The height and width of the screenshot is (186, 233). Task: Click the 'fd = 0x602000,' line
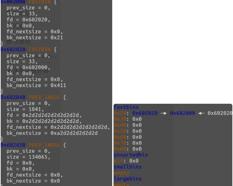28,67
